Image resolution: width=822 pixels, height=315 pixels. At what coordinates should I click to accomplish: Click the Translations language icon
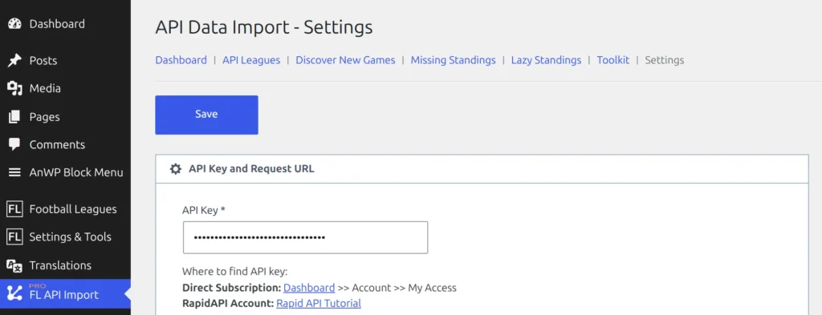pyautogui.click(x=14, y=266)
